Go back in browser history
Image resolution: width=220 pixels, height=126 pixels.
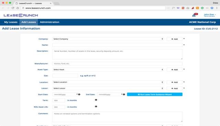click(3, 8)
